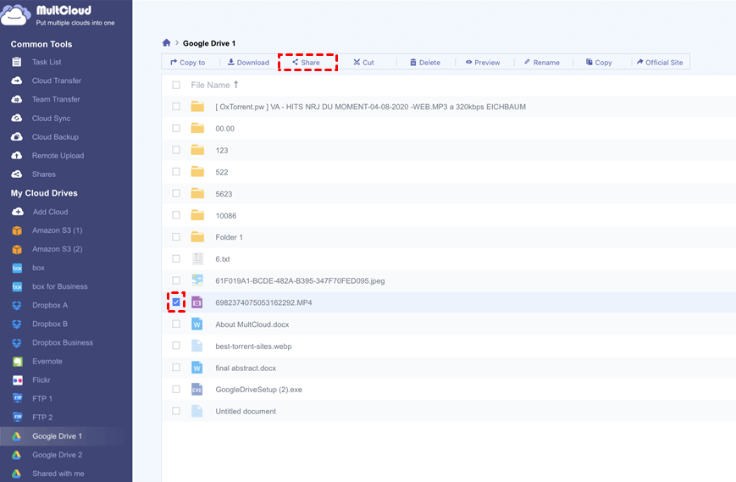Select final abstract.docx file
The width and height of the screenshot is (736, 482).
pos(246,368)
